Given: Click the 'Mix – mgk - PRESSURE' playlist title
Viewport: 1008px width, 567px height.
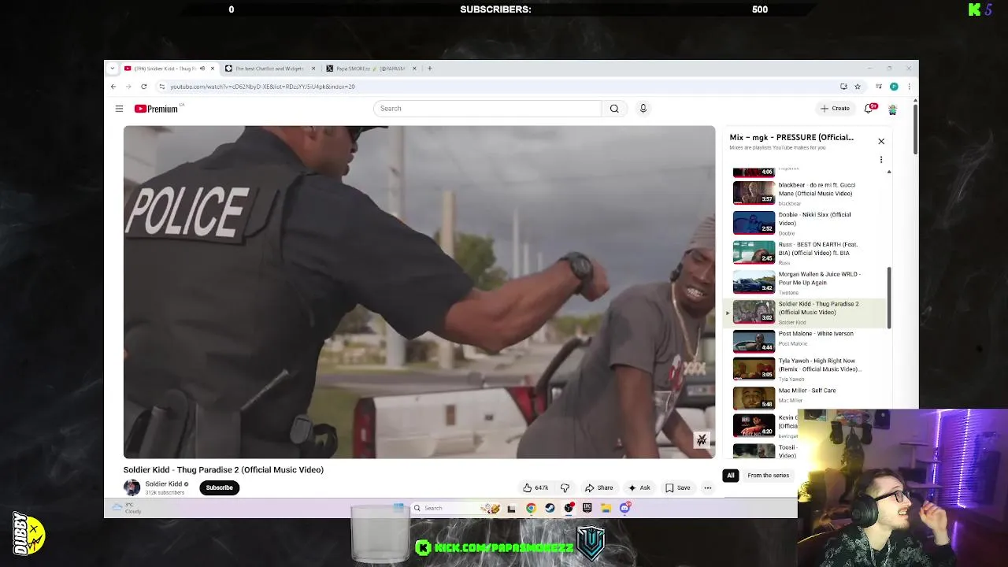Looking at the screenshot, I should point(791,137).
